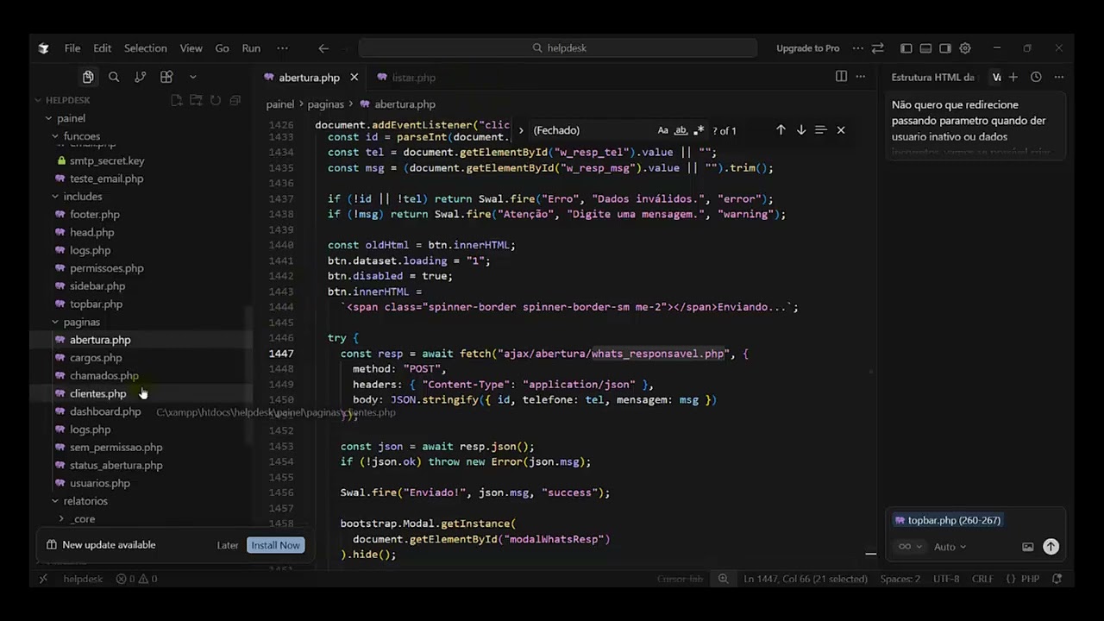Toggle match case in find
Image resolution: width=1104 pixels, height=621 pixels.
(x=662, y=130)
